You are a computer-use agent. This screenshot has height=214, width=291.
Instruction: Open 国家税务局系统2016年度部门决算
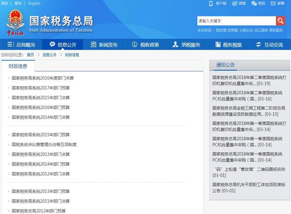(x=43, y=78)
